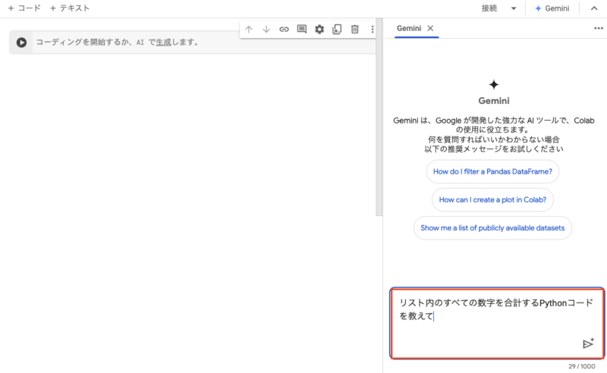Choose 'Show me a list of publicly available datasets'

(492, 228)
